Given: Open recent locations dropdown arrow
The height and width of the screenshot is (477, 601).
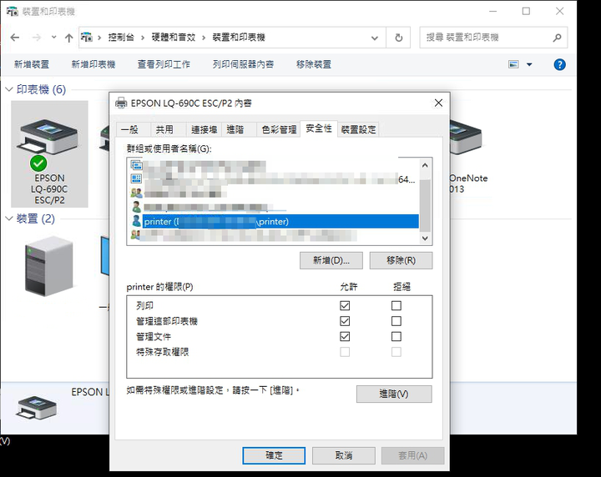Looking at the screenshot, I should click(53, 38).
